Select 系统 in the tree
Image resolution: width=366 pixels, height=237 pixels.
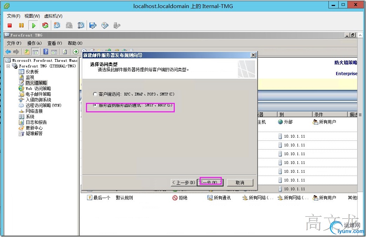[x=30, y=117]
